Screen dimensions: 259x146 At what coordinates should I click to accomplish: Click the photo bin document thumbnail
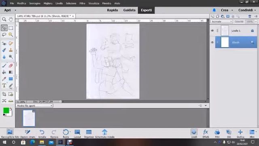[29, 118]
